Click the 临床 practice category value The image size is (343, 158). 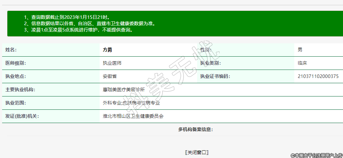[x=302, y=63]
